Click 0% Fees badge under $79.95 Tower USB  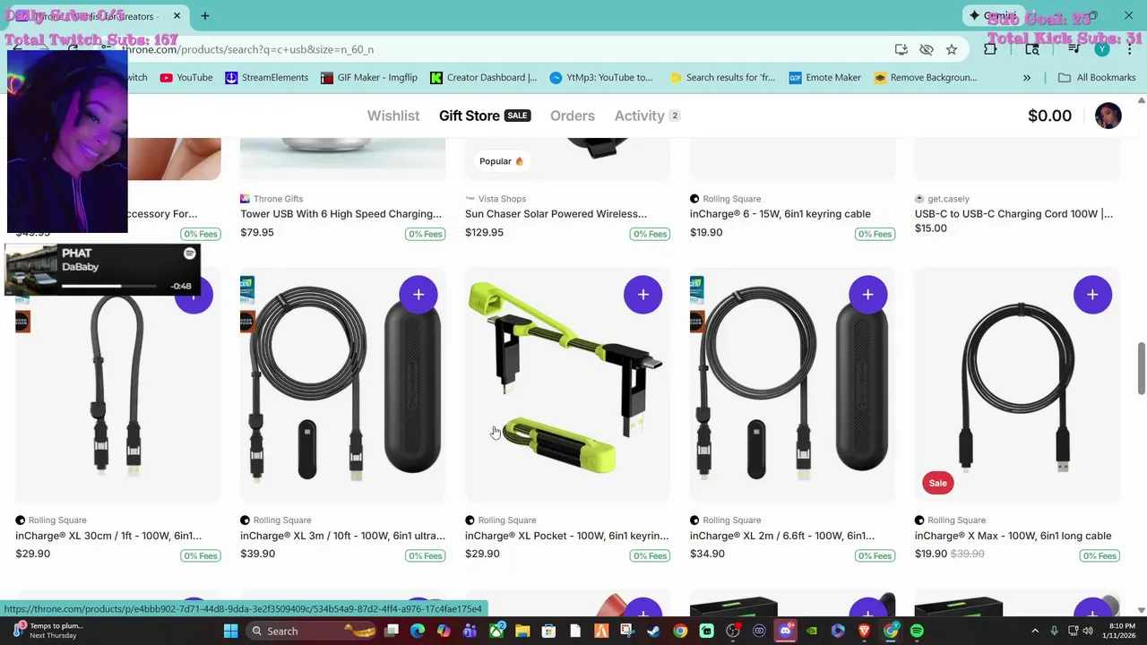(426, 234)
